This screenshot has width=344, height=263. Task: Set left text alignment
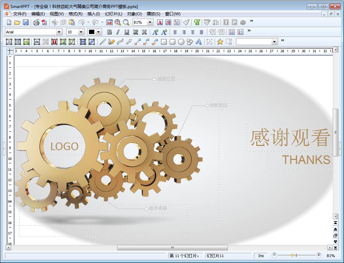pyautogui.click(x=175, y=32)
